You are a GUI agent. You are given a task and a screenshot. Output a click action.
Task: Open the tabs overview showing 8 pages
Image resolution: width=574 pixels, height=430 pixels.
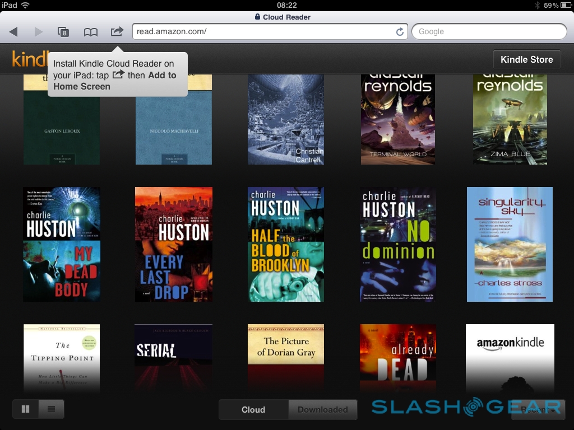pos(63,32)
